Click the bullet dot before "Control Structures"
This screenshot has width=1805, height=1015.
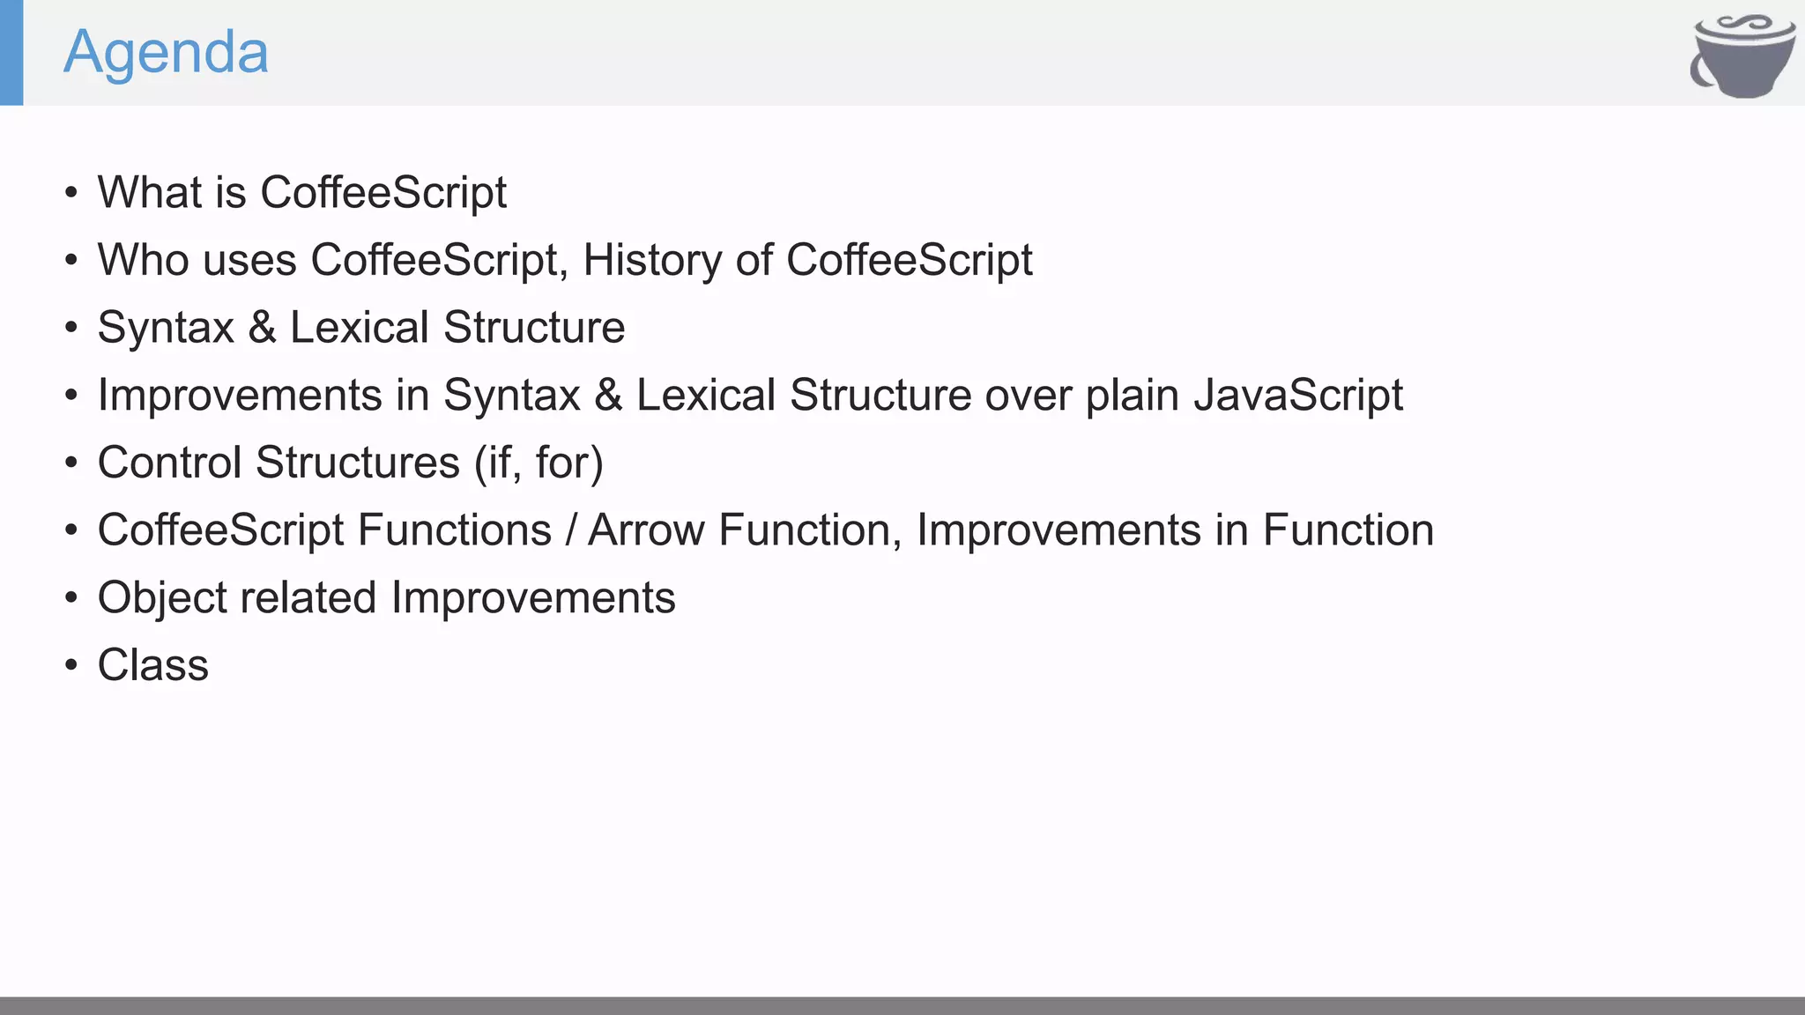tap(71, 463)
